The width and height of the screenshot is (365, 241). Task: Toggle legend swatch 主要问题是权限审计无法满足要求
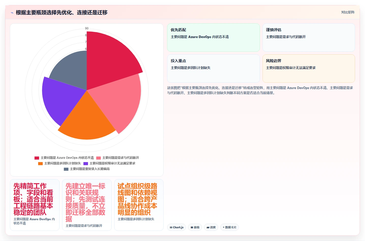click(x=86, y=163)
